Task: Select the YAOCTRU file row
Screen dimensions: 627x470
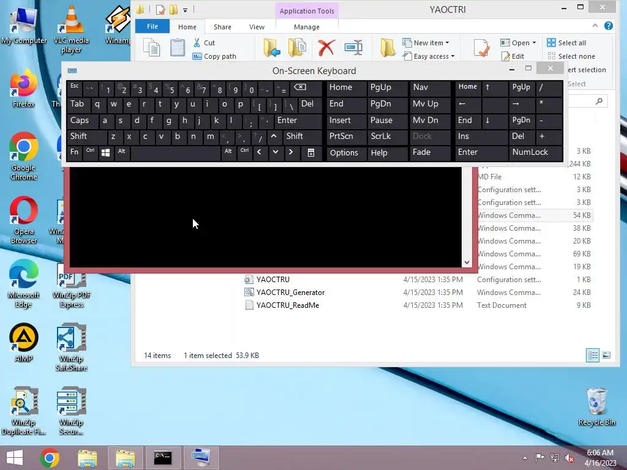Action: click(x=418, y=279)
